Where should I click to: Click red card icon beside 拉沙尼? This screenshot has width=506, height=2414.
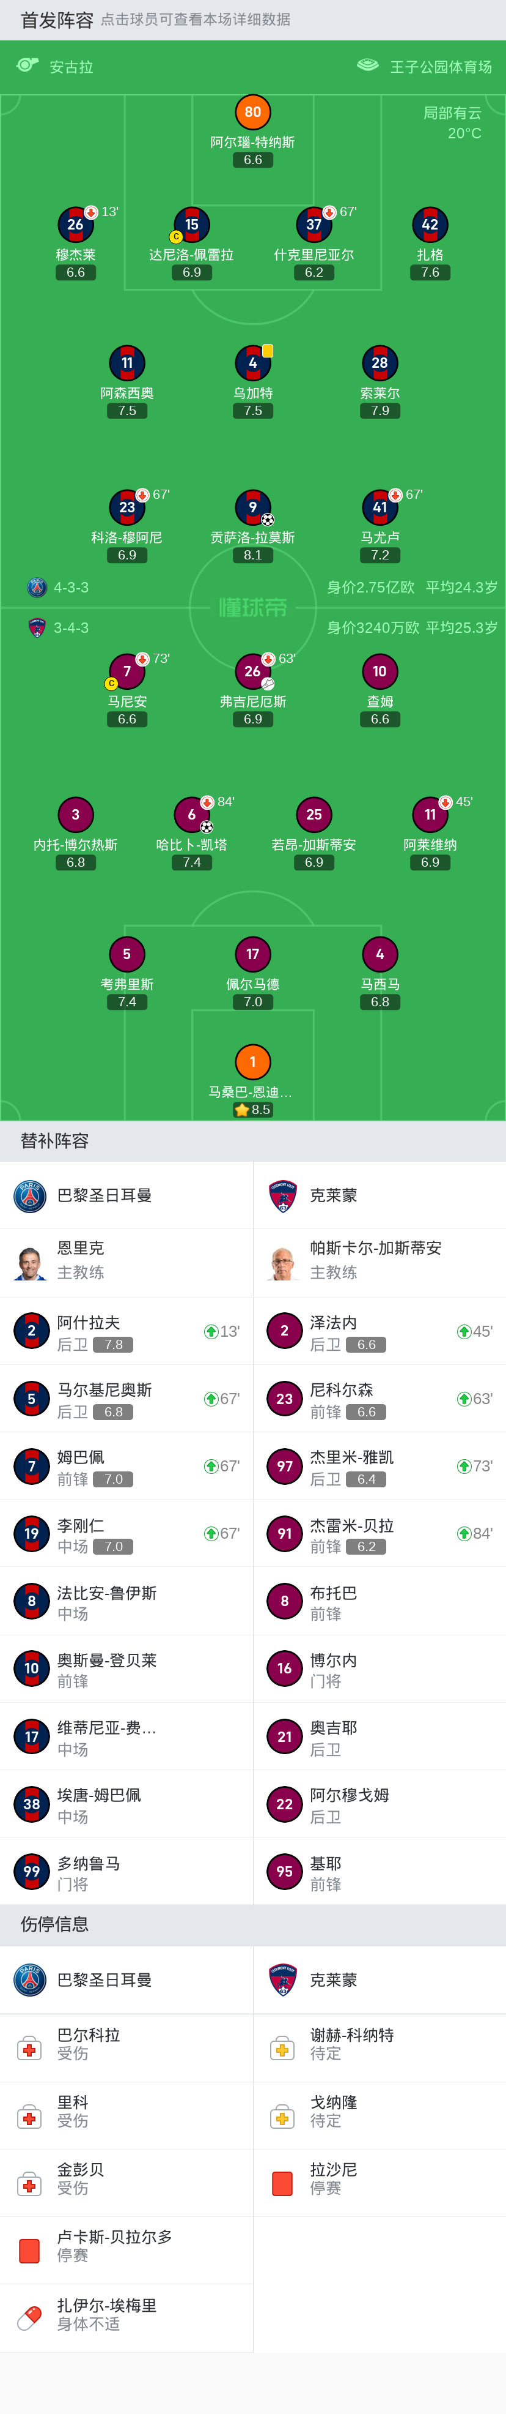(282, 2183)
